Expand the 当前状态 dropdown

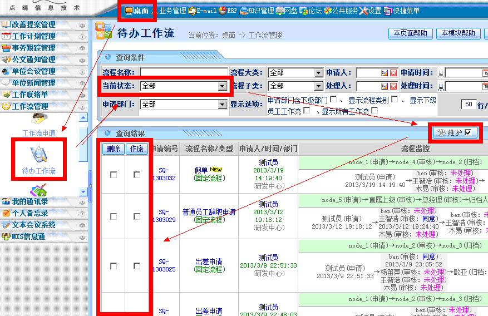[x=223, y=86]
